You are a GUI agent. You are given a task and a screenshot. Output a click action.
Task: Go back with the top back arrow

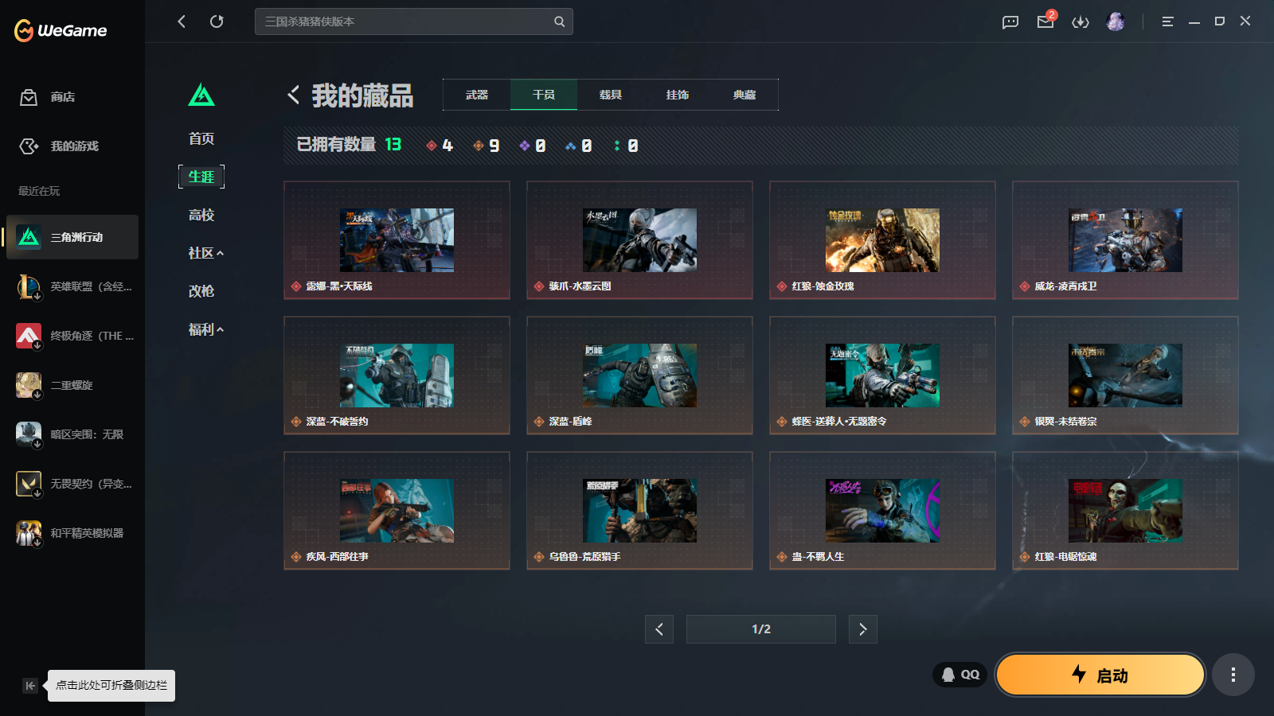[182, 21]
